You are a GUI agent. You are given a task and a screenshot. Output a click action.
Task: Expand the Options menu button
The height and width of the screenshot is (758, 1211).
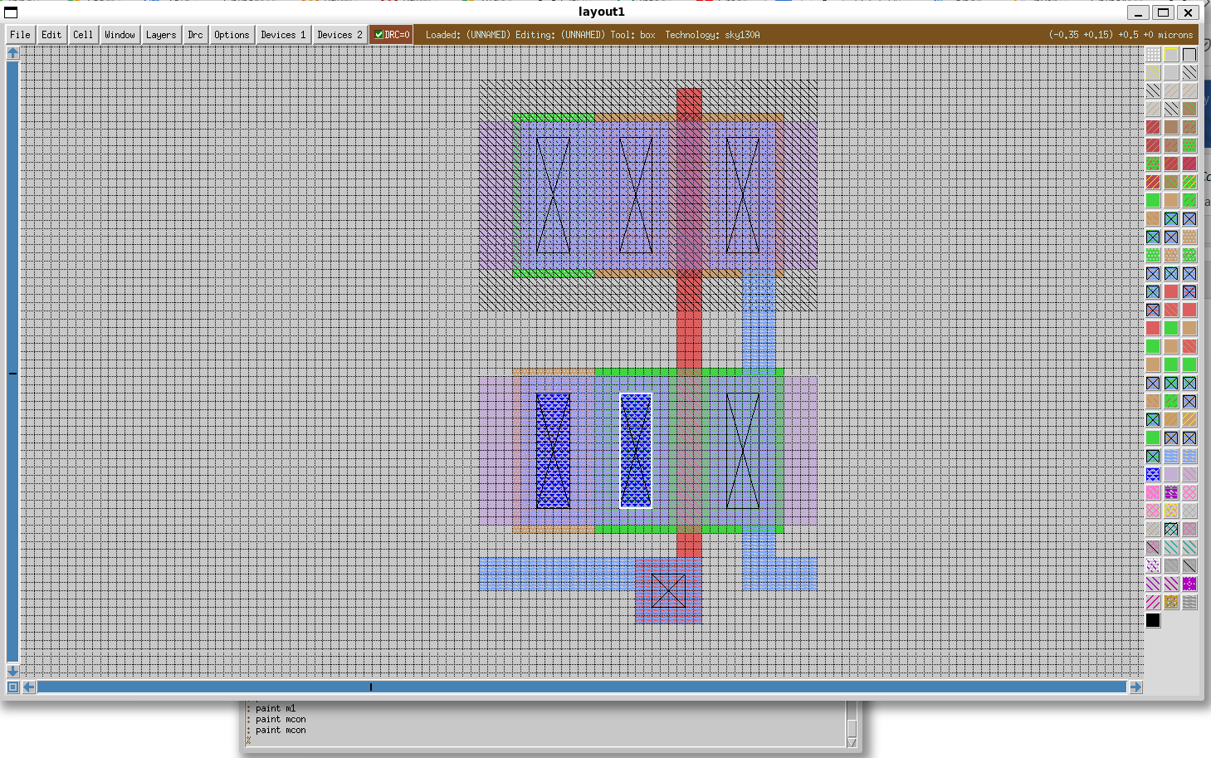[232, 35]
